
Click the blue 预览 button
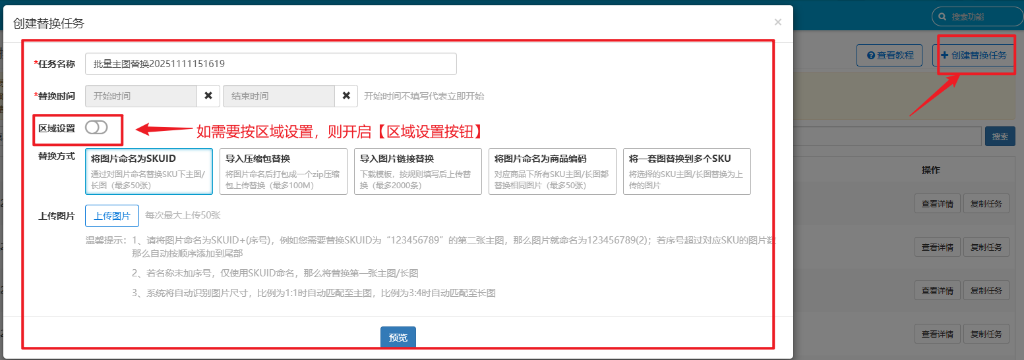pos(398,338)
